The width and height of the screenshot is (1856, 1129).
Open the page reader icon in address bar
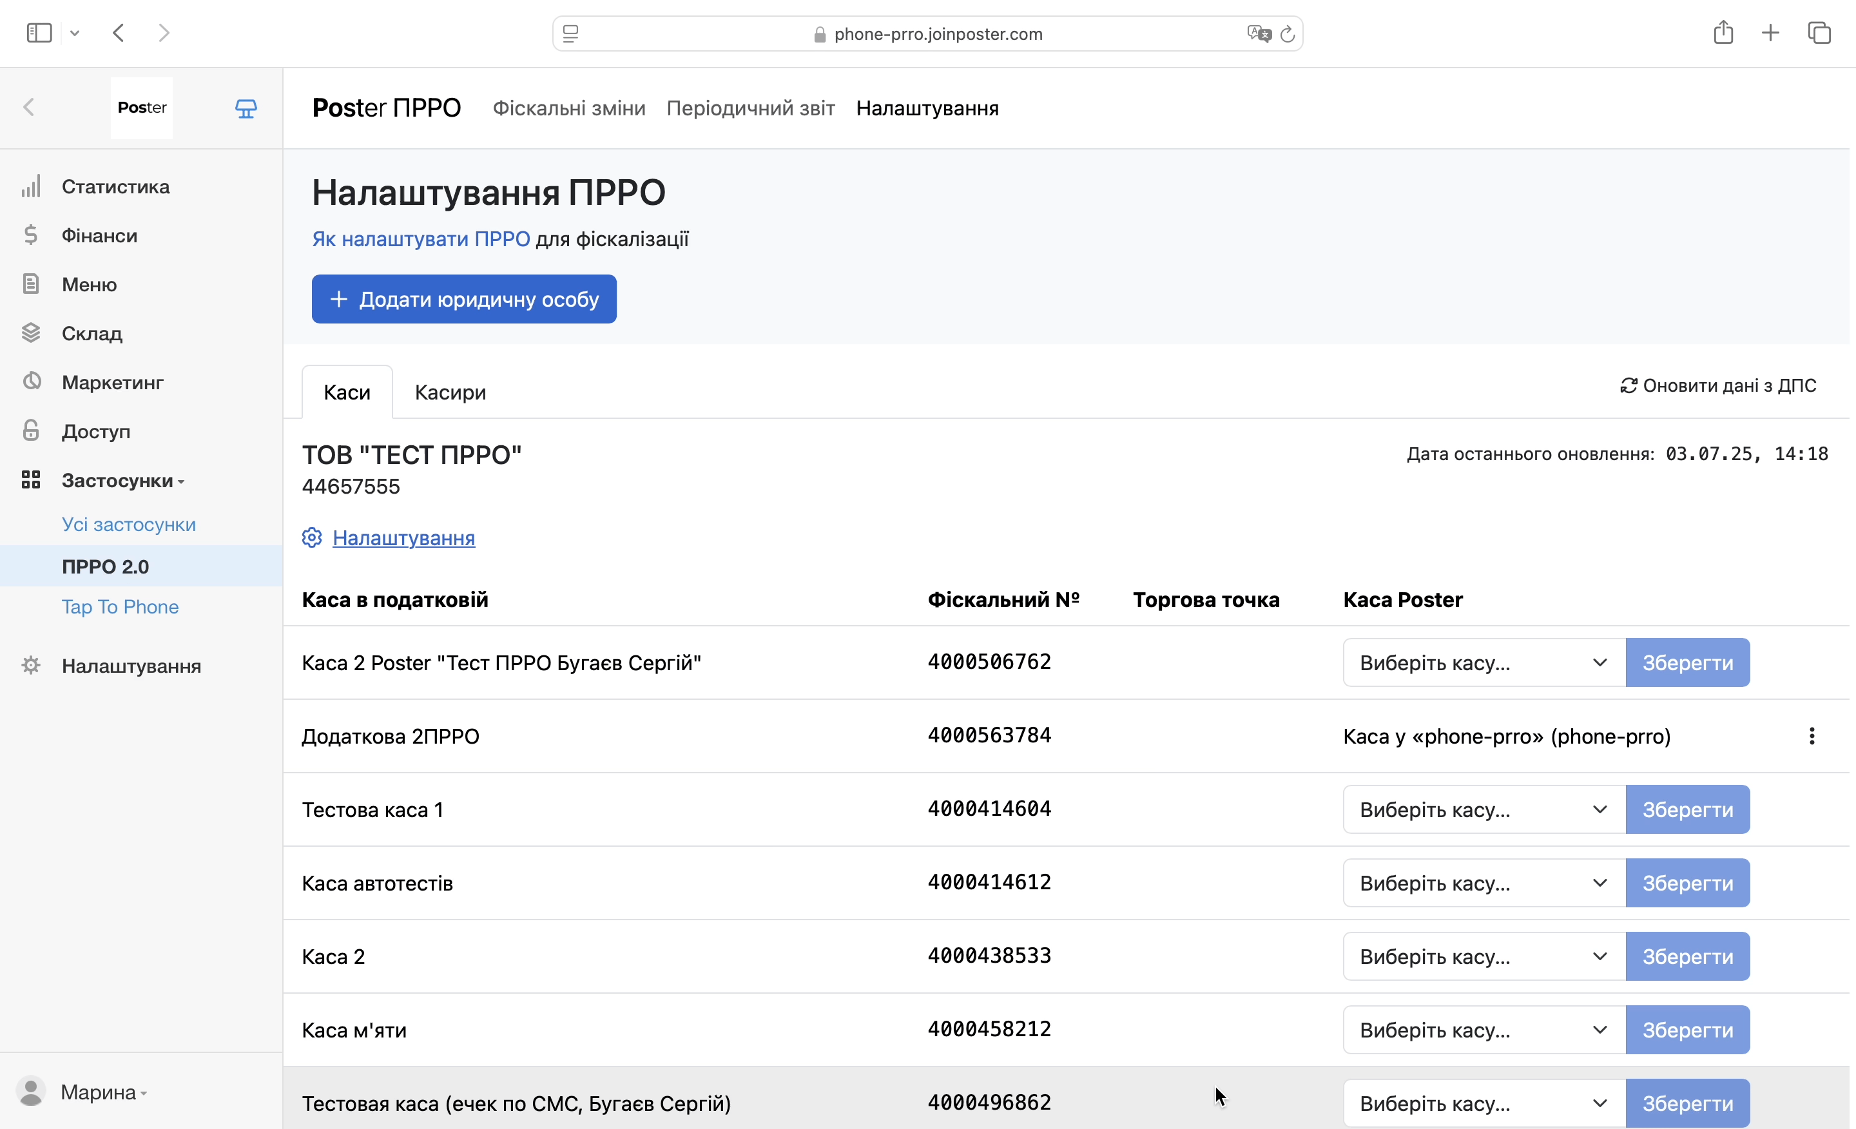pos(571,34)
